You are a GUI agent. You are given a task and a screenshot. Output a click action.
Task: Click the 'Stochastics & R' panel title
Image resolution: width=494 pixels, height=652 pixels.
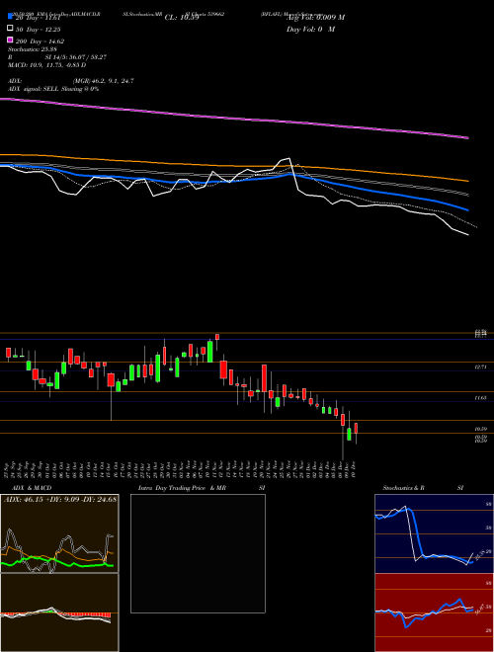point(404,488)
